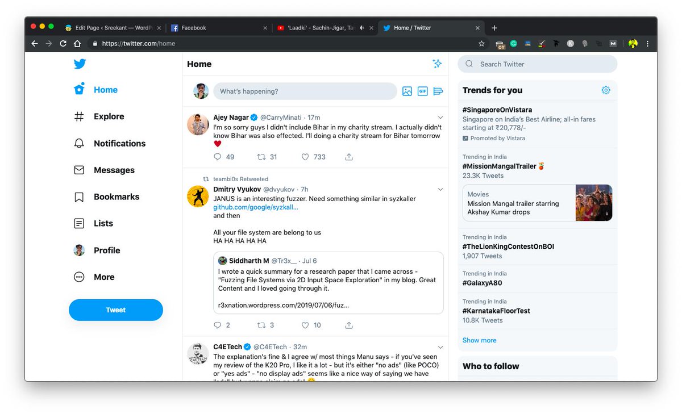Open the Chrome three-dot menu
Image resolution: width=682 pixels, height=414 pixels.
647,44
